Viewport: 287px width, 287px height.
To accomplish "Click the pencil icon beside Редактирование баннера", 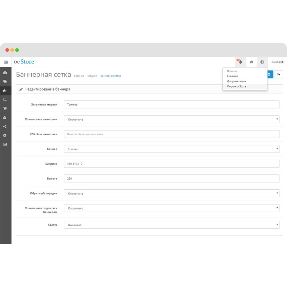I will point(21,89).
